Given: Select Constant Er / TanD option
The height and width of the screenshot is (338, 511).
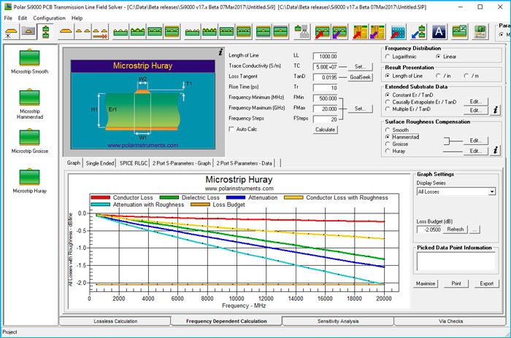Looking at the screenshot, I should coord(388,95).
